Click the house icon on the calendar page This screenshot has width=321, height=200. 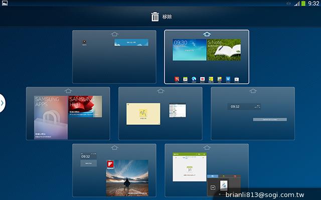pyautogui.click(x=207, y=148)
